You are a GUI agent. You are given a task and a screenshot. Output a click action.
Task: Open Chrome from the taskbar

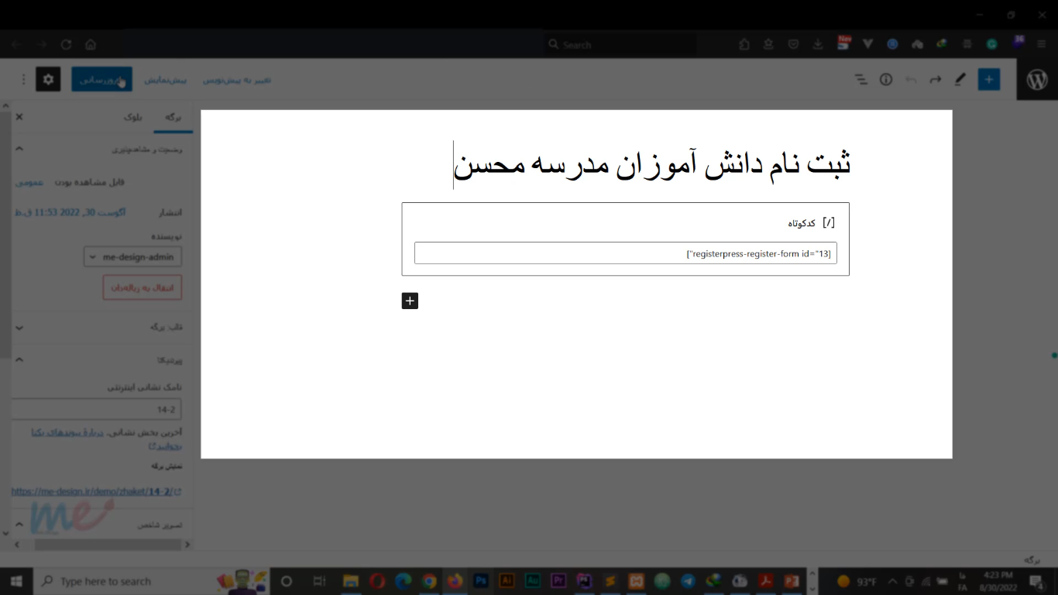tap(429, 580)
